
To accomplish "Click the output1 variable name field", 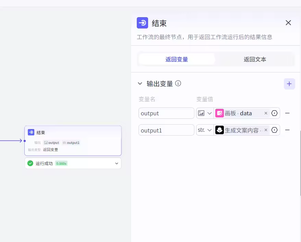I will 166,130.
